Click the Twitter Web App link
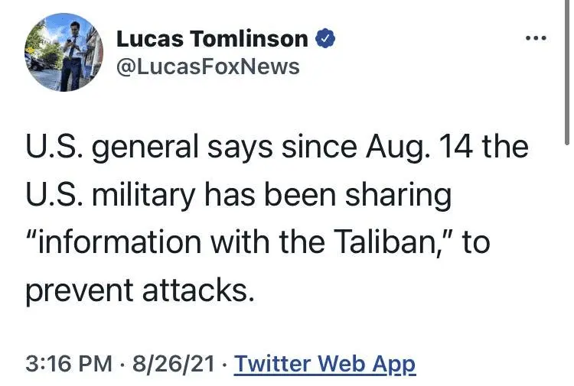The width and height of the screenshot is (574, 386). pos(325,363)
